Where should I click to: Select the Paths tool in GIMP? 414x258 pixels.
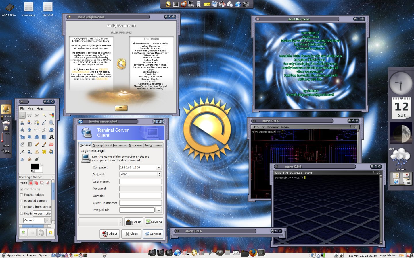click(x=37, y=122)
